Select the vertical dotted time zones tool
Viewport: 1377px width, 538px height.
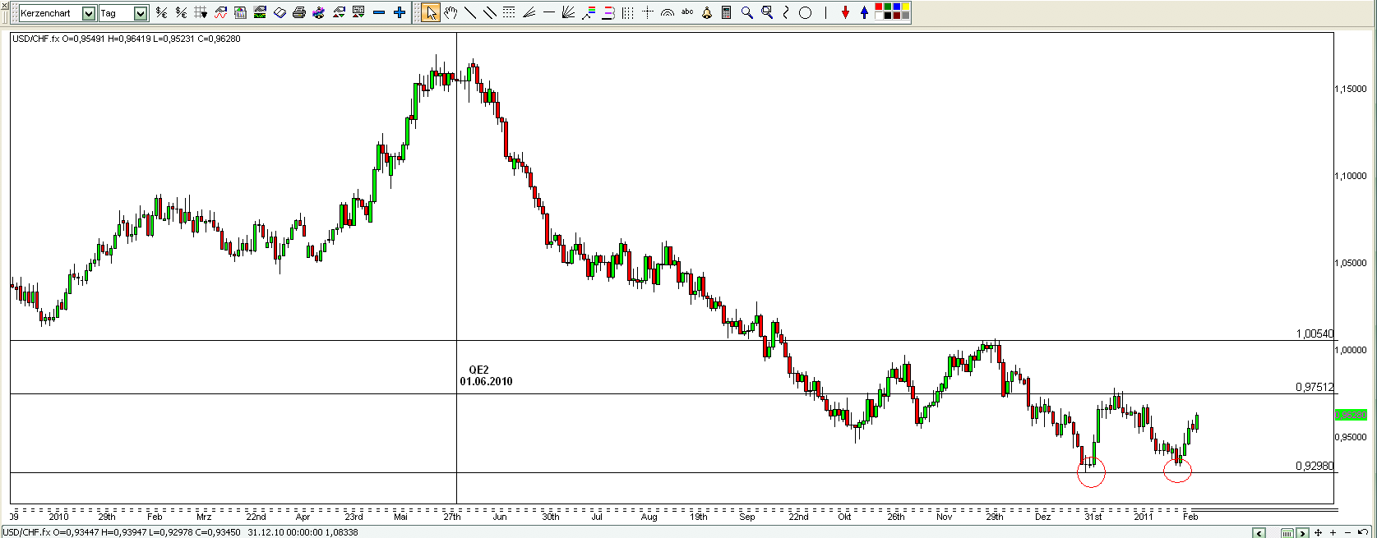click(x=628, y=12)
